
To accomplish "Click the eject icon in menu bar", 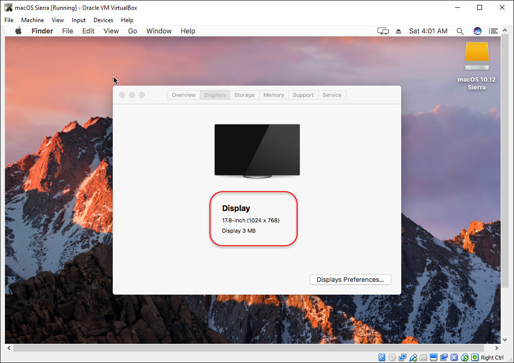I will tap(398, 31).
